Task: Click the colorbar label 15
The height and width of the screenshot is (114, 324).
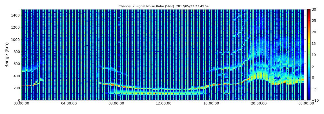Action: click(x=314, y=43)
